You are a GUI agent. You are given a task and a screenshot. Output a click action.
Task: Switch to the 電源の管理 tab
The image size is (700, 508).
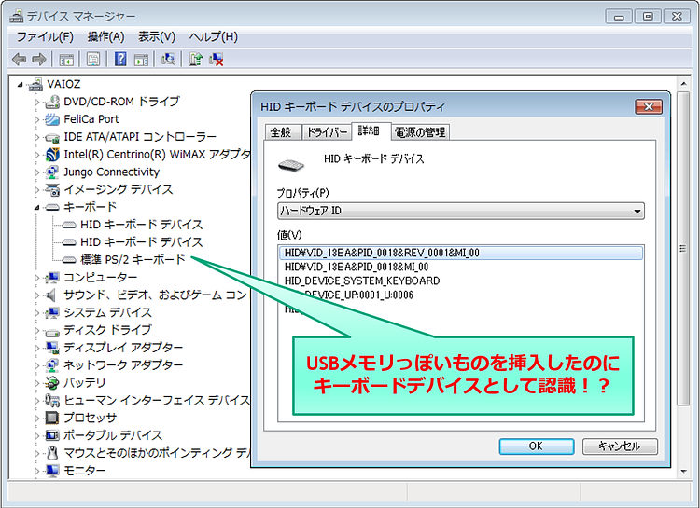click(419, 132)
